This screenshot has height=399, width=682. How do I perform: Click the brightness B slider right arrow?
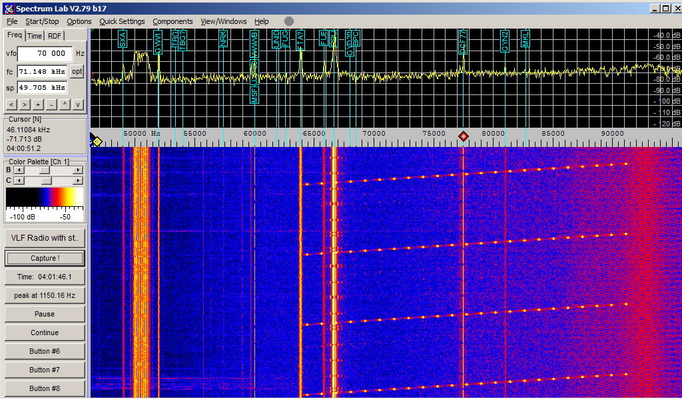78,170
